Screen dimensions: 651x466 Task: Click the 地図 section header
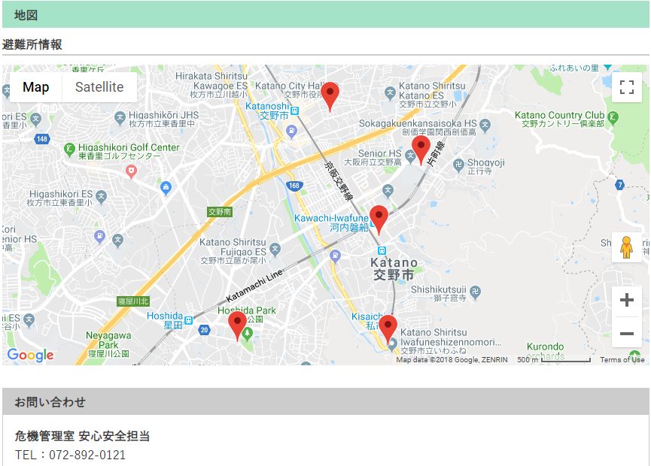(325, 14)
